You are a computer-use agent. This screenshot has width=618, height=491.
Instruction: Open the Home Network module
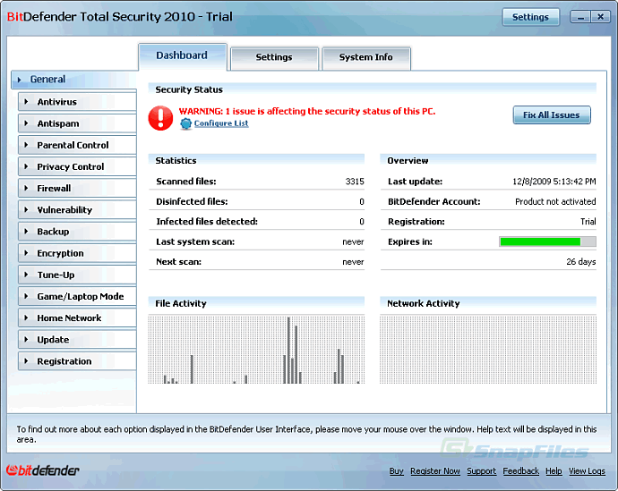[77, 317]
